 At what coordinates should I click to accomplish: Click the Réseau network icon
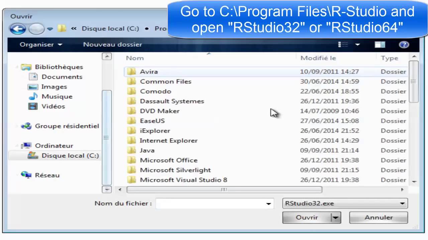26,175
